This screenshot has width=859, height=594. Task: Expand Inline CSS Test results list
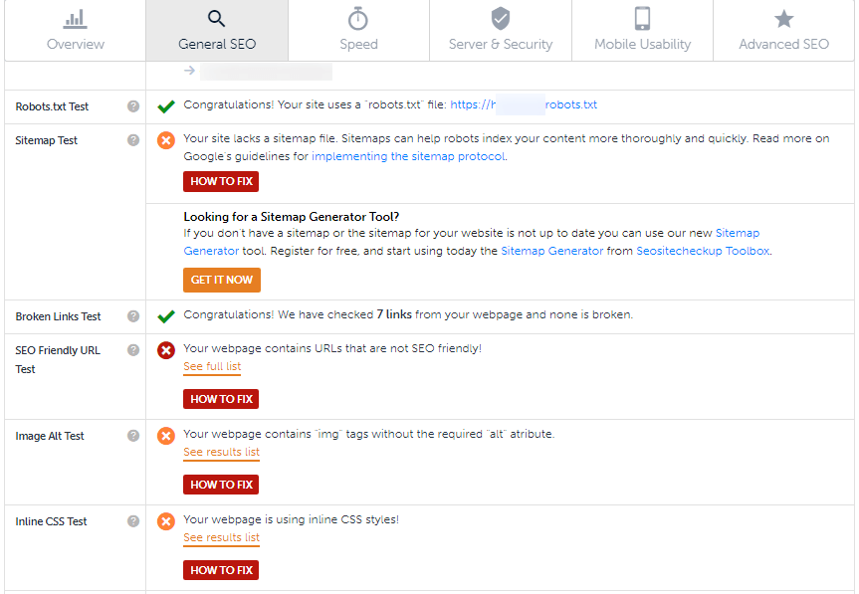click(x=221, y=538)
